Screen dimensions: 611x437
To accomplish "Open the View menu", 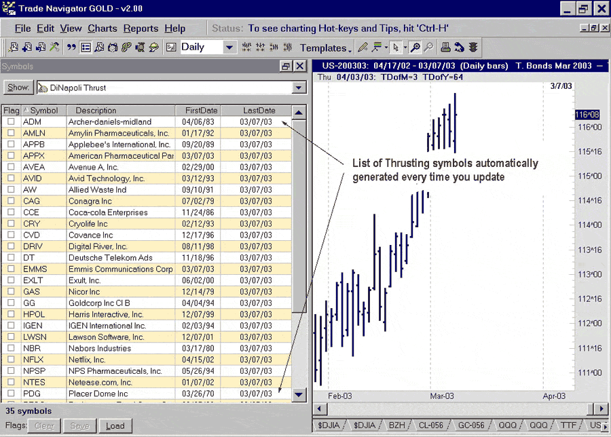I will pos(71,28).
